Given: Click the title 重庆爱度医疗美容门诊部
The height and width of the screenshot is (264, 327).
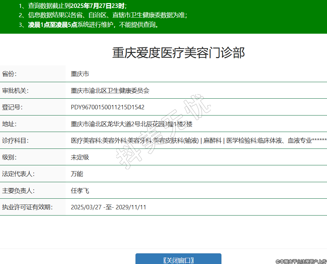Looking at the screenshot, I should point(178,53).
